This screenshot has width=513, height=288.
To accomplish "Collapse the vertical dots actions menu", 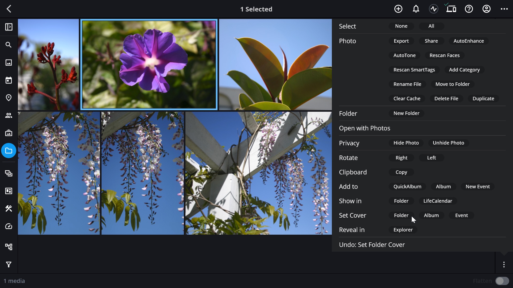I will coord(504,265).
